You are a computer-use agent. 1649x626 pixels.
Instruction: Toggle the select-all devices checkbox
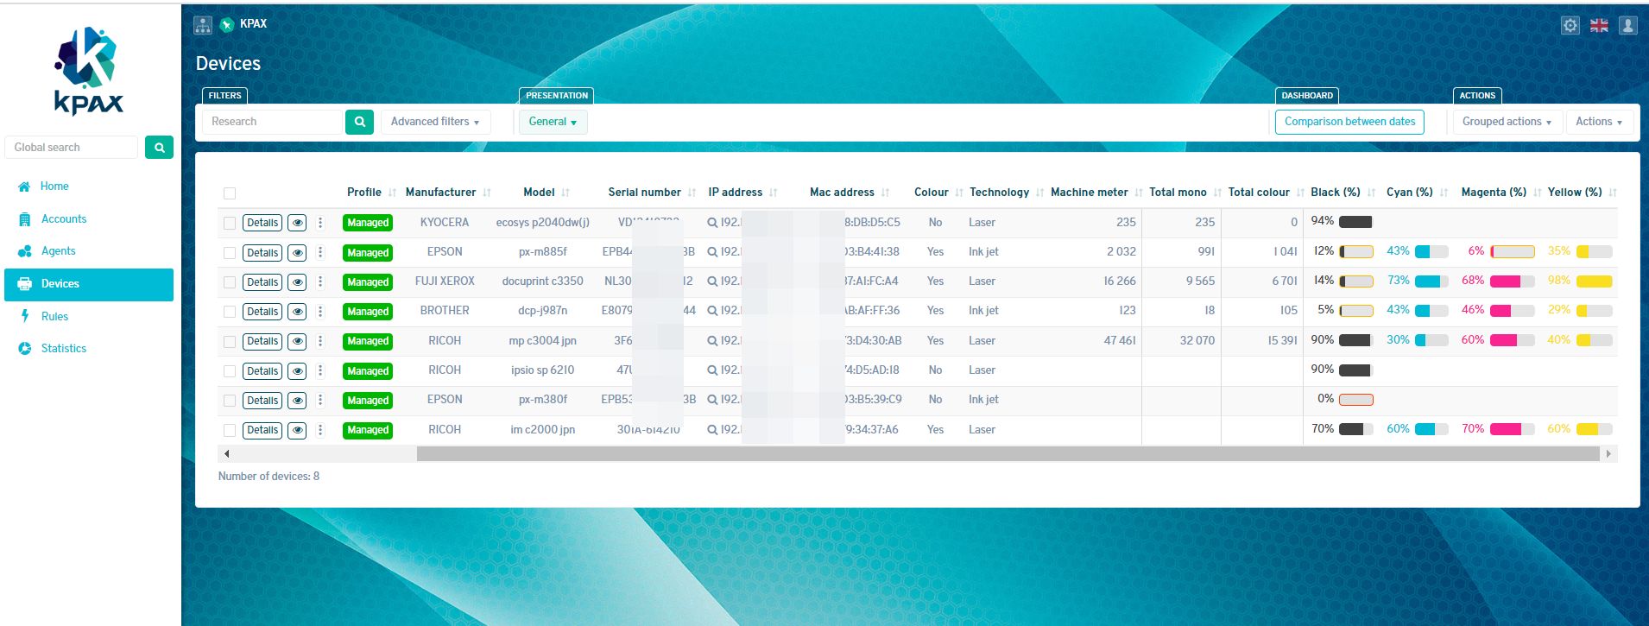pyautogui.click(x=230, y=193)
